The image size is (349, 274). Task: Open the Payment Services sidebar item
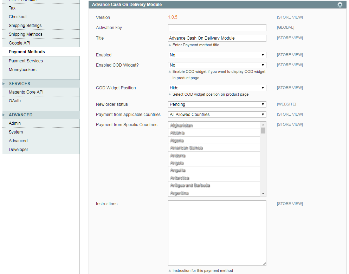(x=26, y=61)
